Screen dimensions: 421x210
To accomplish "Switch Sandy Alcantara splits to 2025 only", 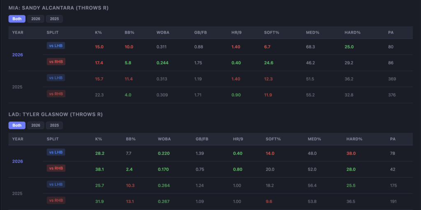I will point(54,19).
